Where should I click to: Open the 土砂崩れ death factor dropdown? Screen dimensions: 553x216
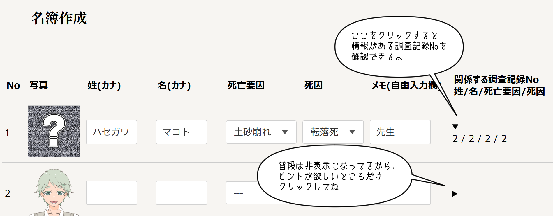(261, 132)
